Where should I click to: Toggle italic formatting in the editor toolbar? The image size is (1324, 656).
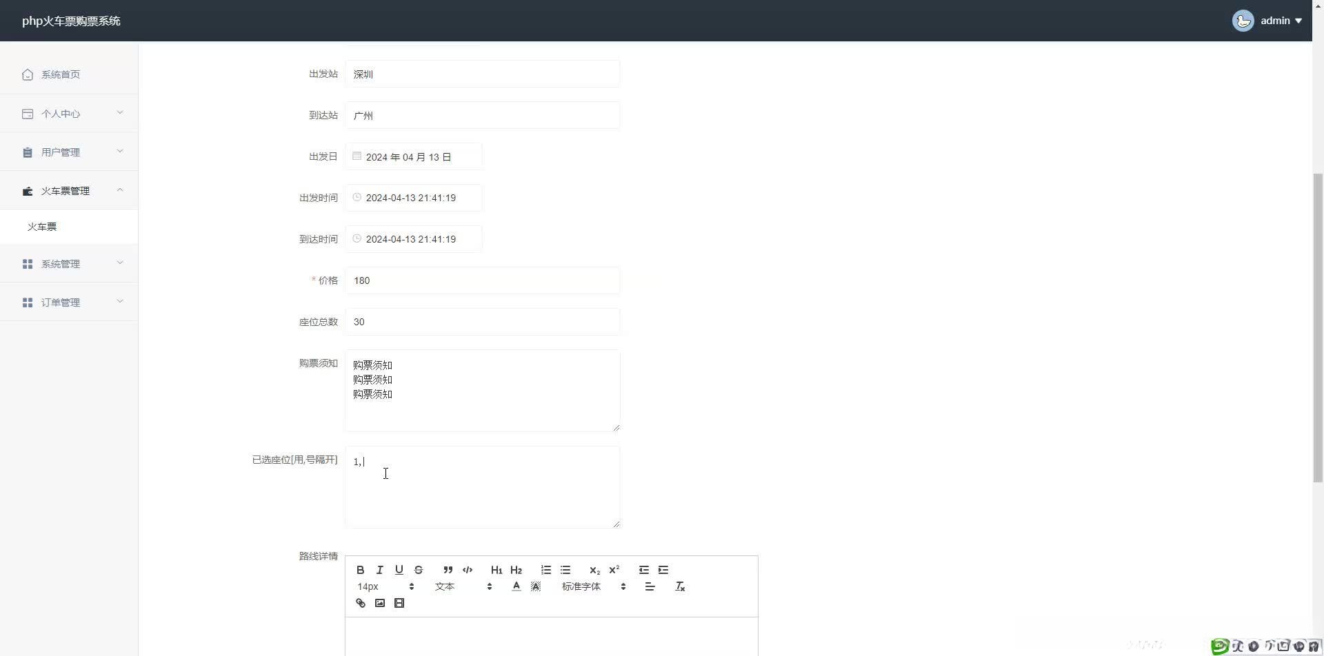point(379,570)
